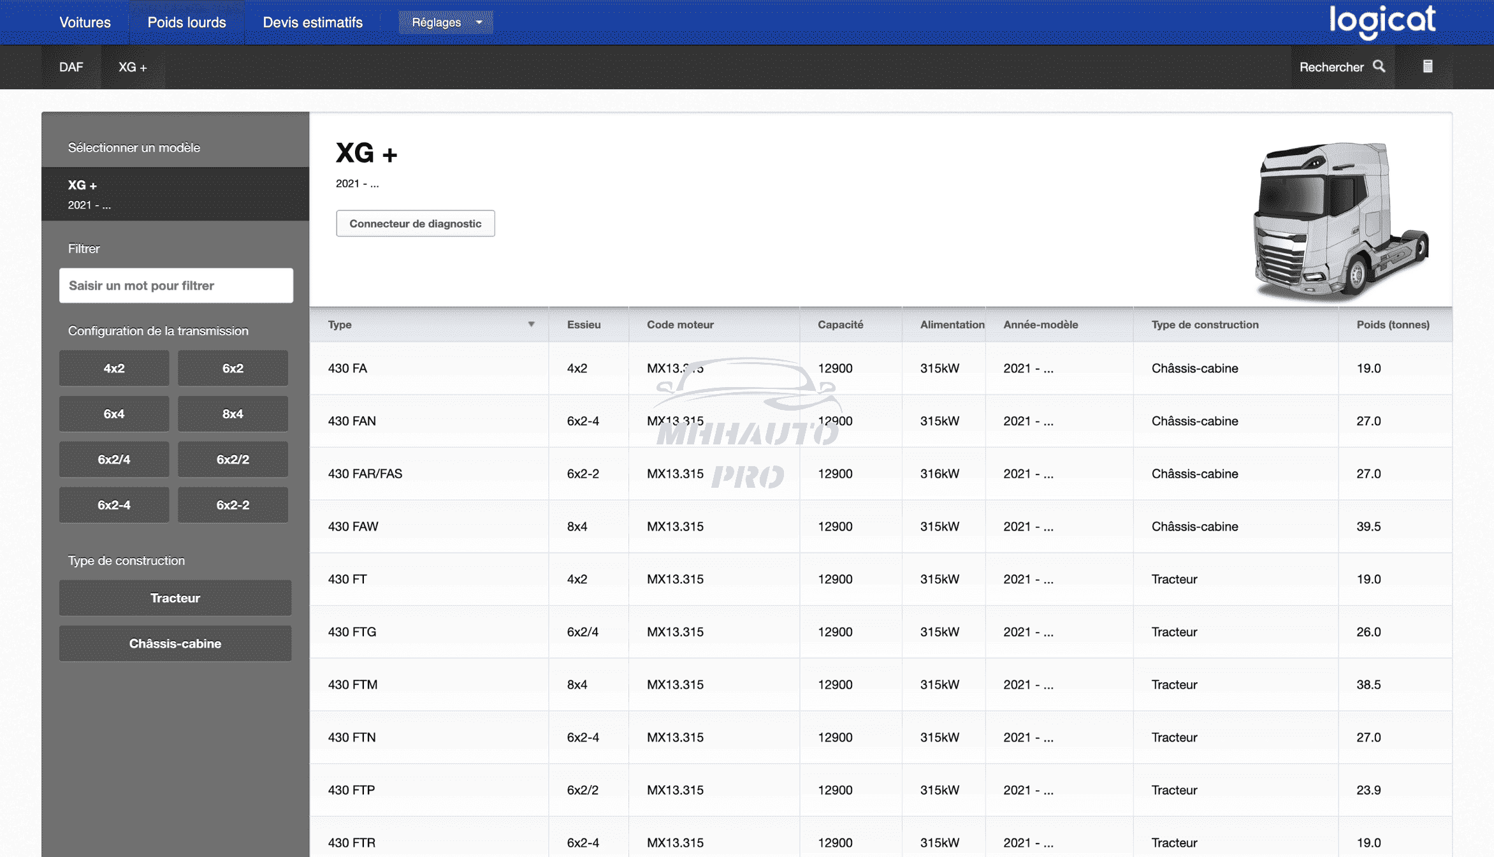Click the search magnifier icon

[x=1379, y=66]
